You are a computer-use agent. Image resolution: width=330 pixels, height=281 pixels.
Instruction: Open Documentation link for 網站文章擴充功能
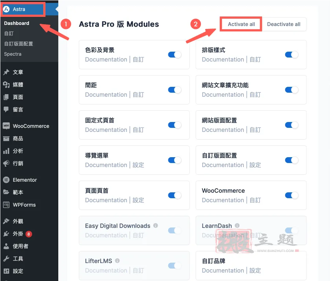coord(223,95)
